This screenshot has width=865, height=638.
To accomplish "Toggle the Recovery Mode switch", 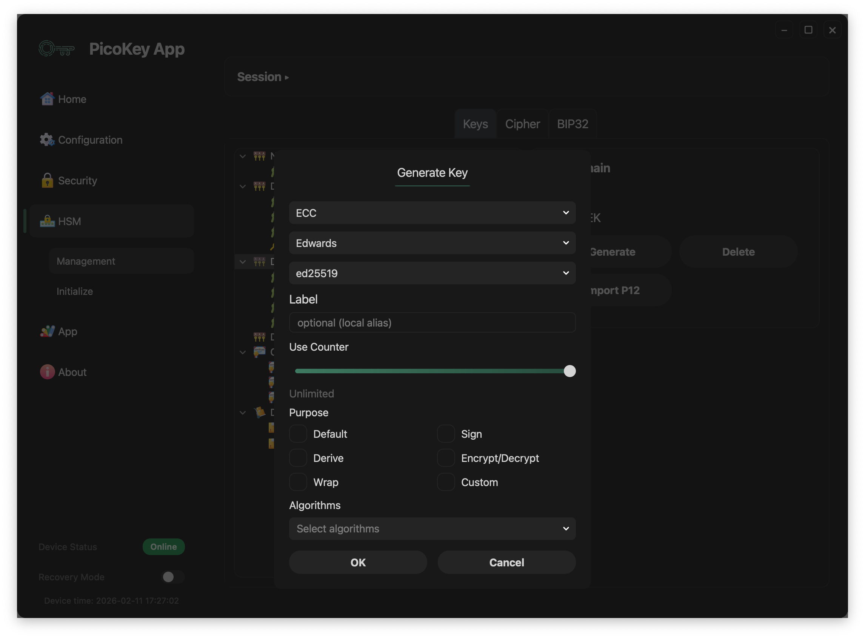I will pos(172,577).
